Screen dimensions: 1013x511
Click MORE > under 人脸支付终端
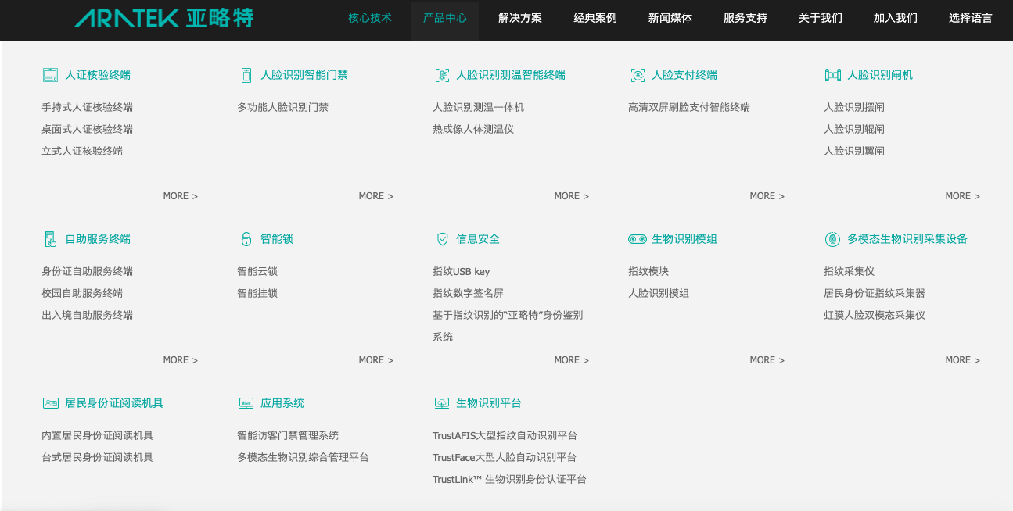tap(767, 196)
